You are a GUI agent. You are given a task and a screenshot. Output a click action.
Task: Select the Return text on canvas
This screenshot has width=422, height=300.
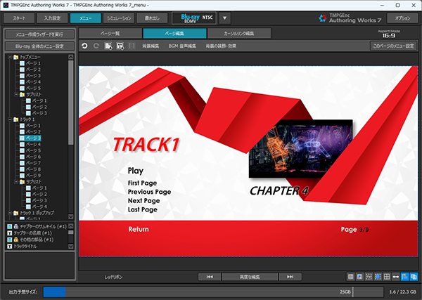(139, 229)
